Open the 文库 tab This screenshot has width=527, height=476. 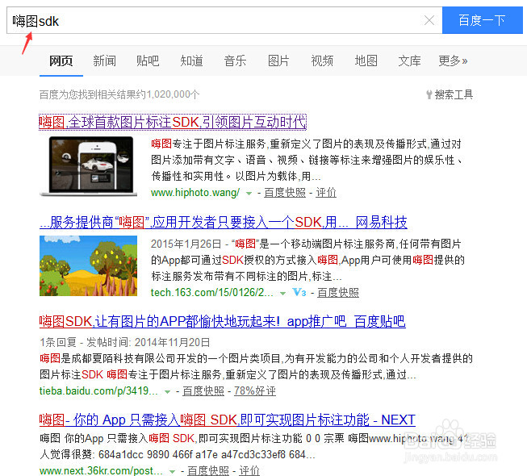409,61
